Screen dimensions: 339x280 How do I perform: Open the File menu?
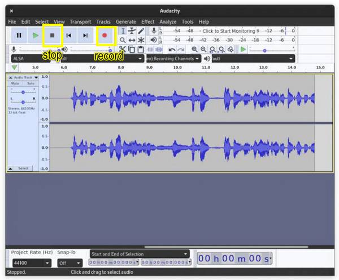12,22
